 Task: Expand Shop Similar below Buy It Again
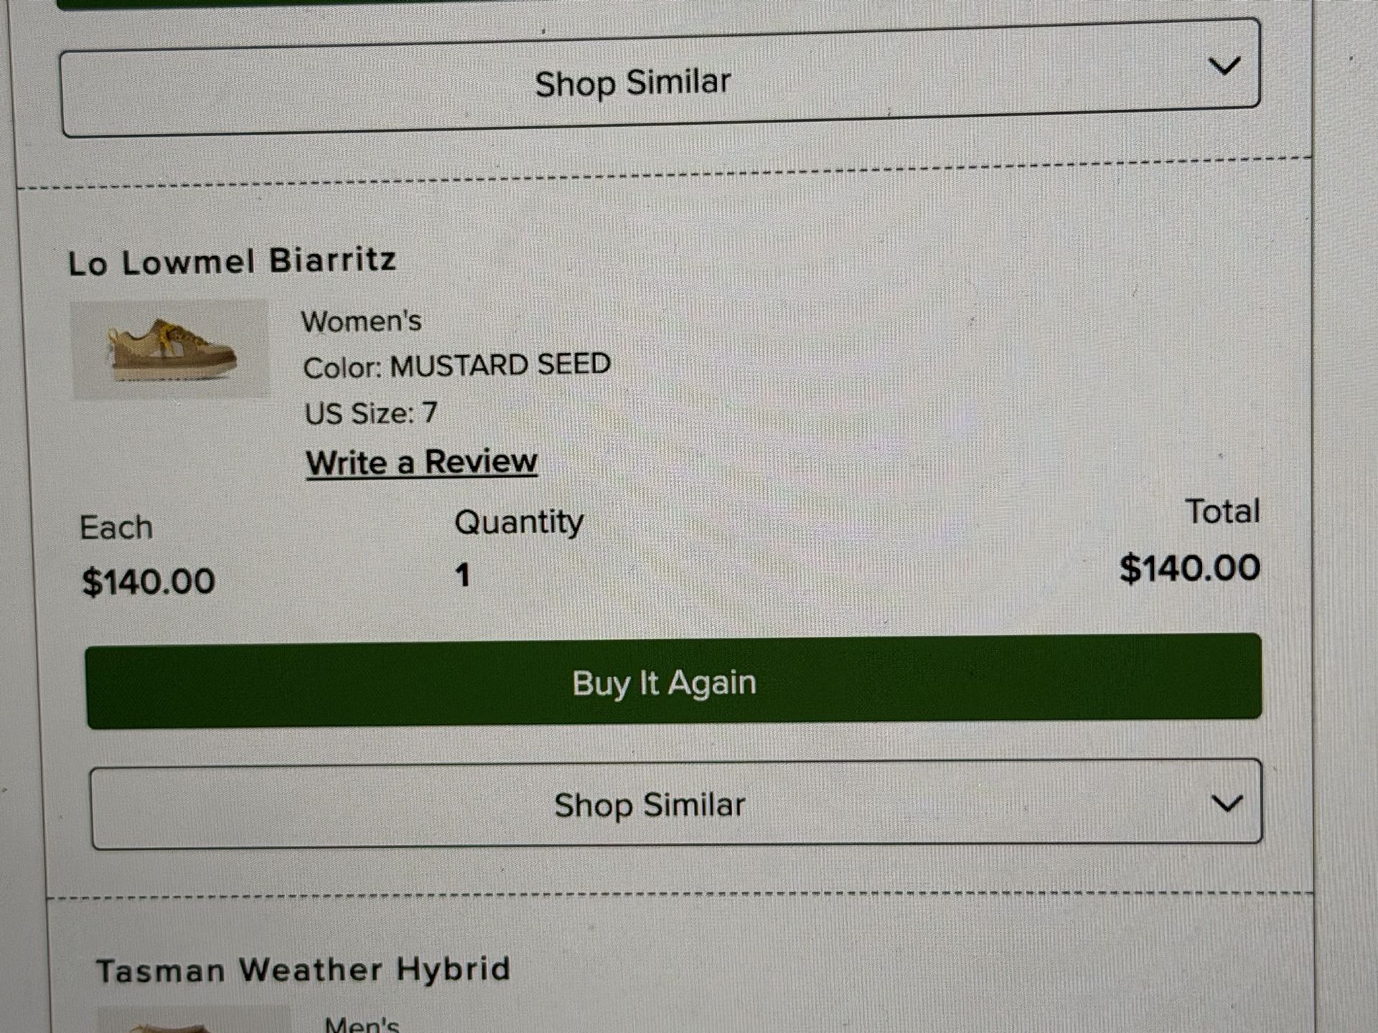[676, 804]
